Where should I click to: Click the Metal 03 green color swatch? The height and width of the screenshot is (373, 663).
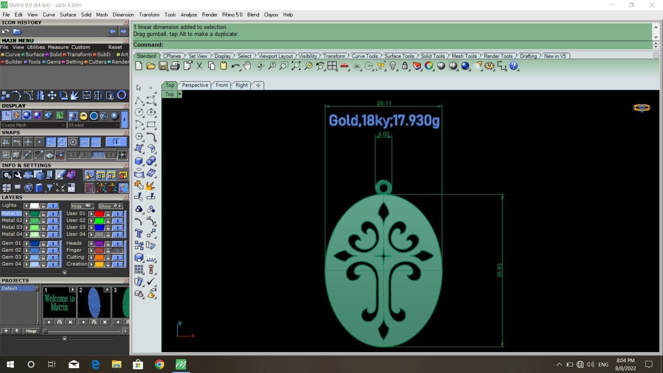(x=34, y=228)
